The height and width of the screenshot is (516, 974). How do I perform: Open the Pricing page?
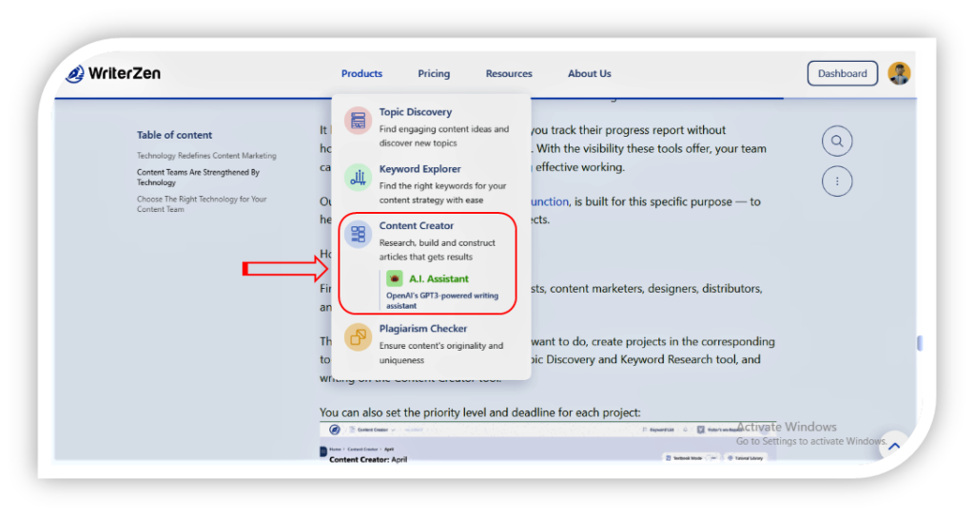coord(434,73)
